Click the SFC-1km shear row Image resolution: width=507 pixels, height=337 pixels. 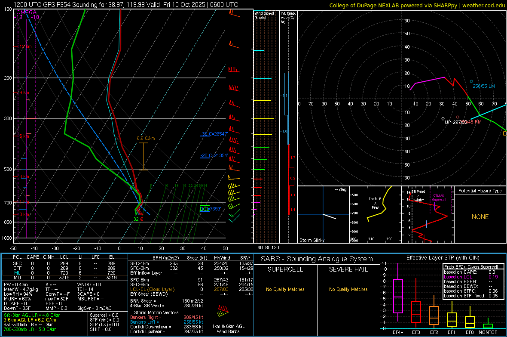tap(192, 263)
